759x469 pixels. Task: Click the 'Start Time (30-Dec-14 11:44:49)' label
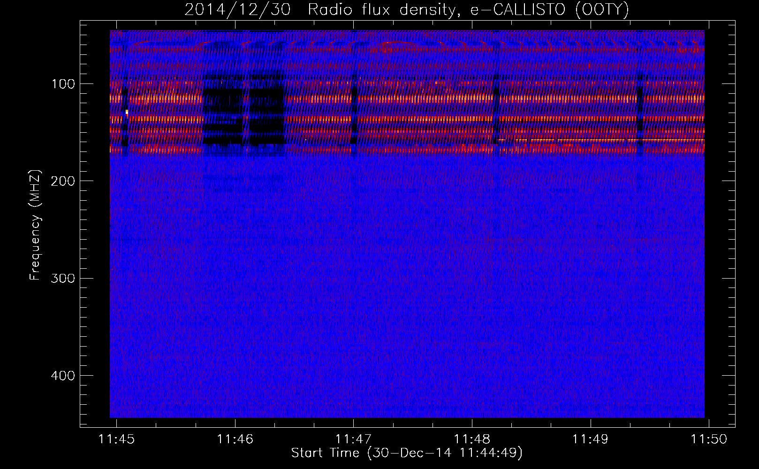pyautogui.click(x=407, y=453)
